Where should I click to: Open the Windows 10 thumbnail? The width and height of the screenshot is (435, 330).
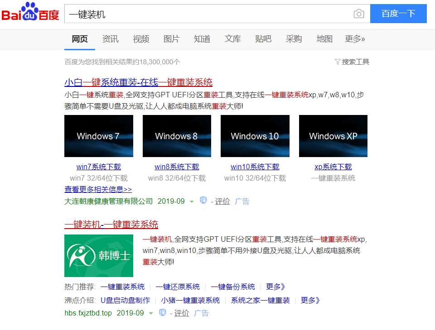click(x=255, y=136)
